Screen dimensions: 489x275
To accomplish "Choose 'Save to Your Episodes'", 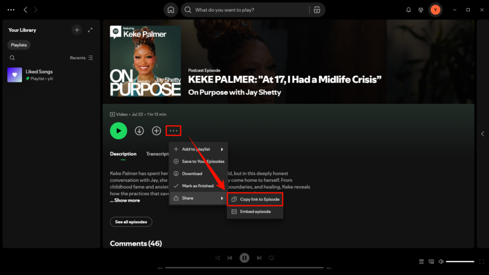I will (198, 161).
